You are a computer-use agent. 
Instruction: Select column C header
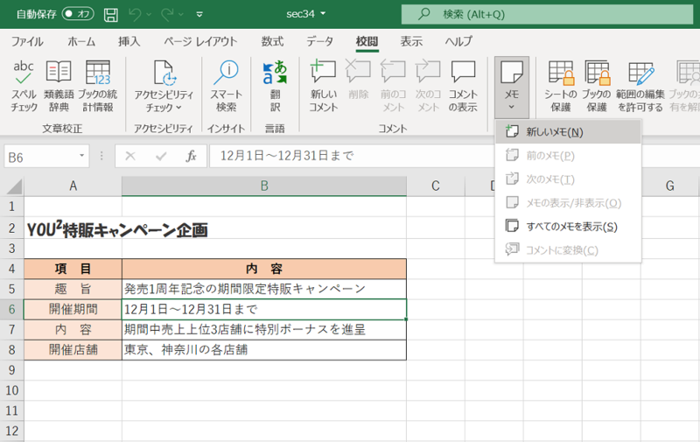coord(436,186)
